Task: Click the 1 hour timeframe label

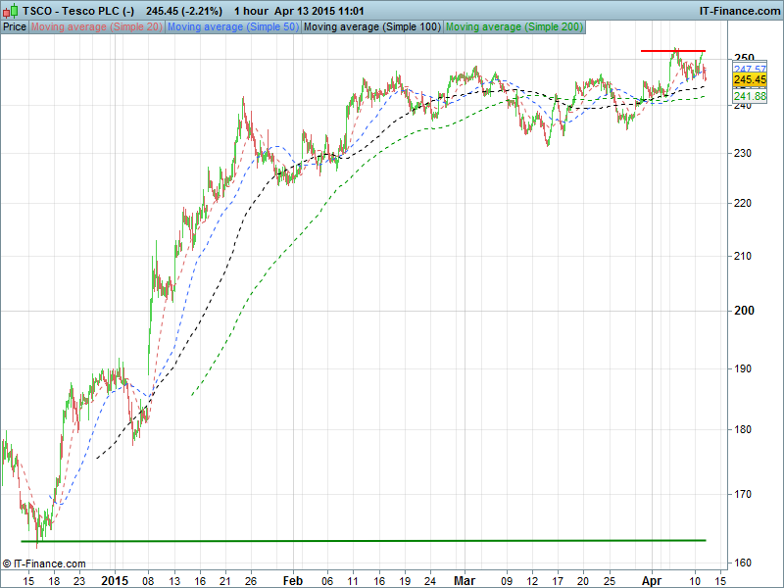Action: pyautogui.click(x=252, y=10)
